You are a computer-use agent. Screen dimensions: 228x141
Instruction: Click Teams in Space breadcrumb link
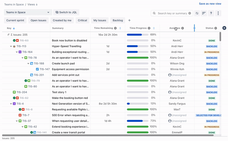[x=14, y=5]
